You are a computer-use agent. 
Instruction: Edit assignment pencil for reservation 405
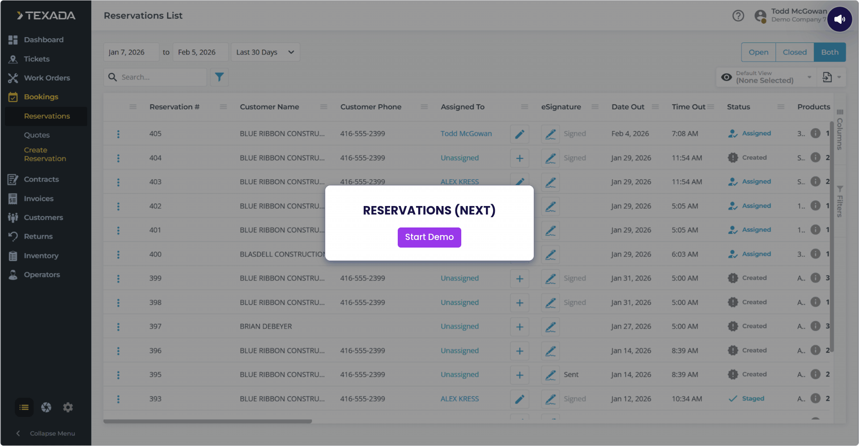pyautogui.click(x=519, y=134)
